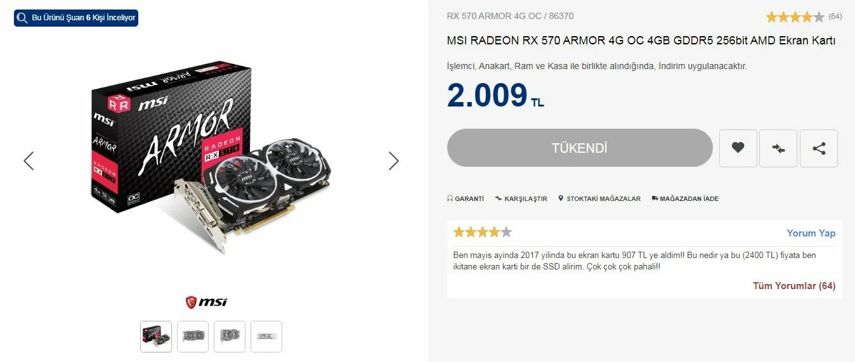Image resolution: width=855 pixels, height=362 pixels.
Task: Open the Karşılaştır compare link
Action: click(x=521, y=198)
